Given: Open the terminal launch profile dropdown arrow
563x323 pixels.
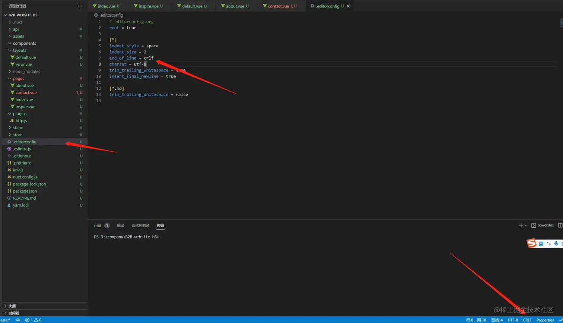Looking at the screenshot, I should coord(526,225).
